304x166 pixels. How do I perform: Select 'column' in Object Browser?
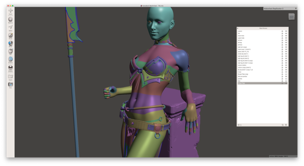pos(262,31)
